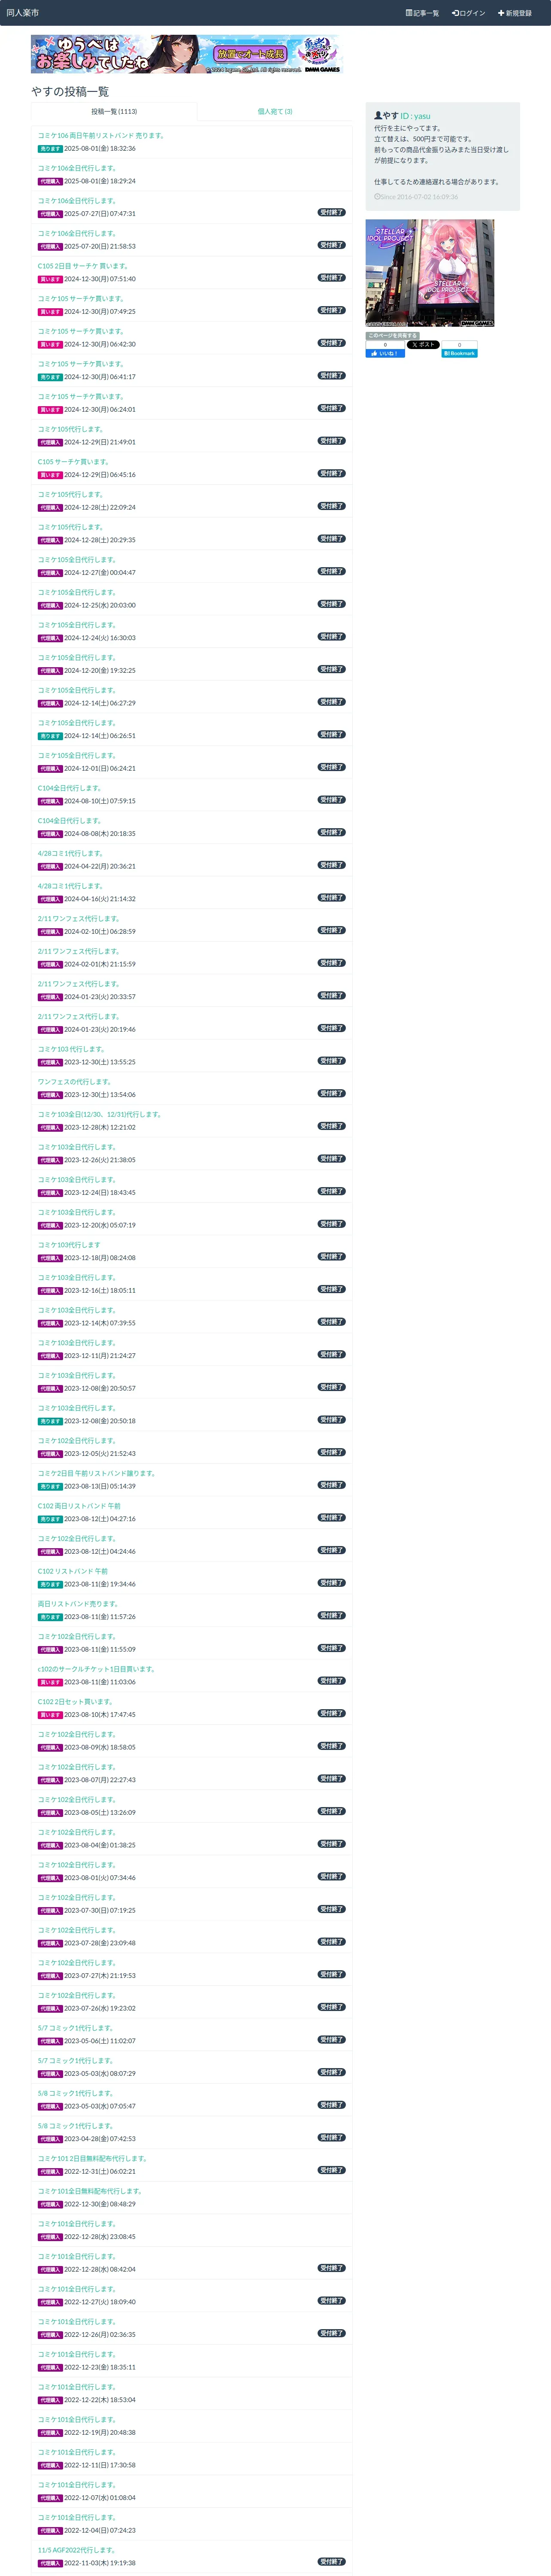Select the 投稿一覧 (1113) tab
The width and height of the screenshot is (551, 2576).
click(x=114, y=112)
